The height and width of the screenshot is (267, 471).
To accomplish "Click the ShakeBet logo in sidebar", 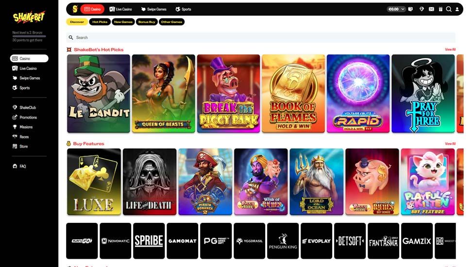I will 29,17.
